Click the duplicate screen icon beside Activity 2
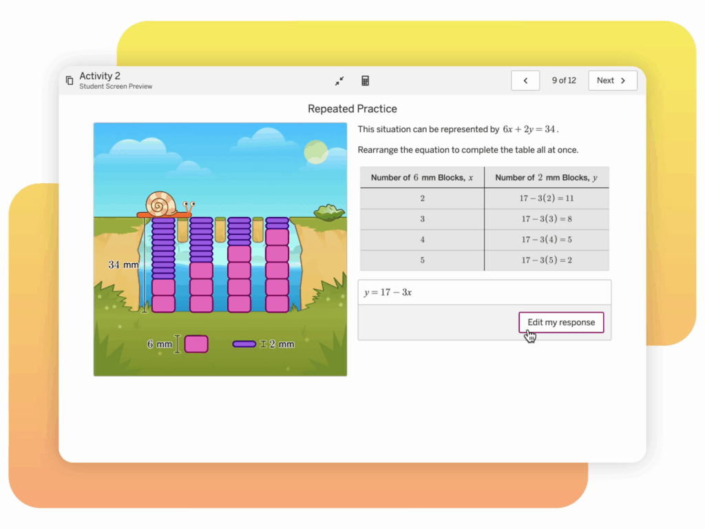This screenshot has height=529, width=705. (70, 80)
